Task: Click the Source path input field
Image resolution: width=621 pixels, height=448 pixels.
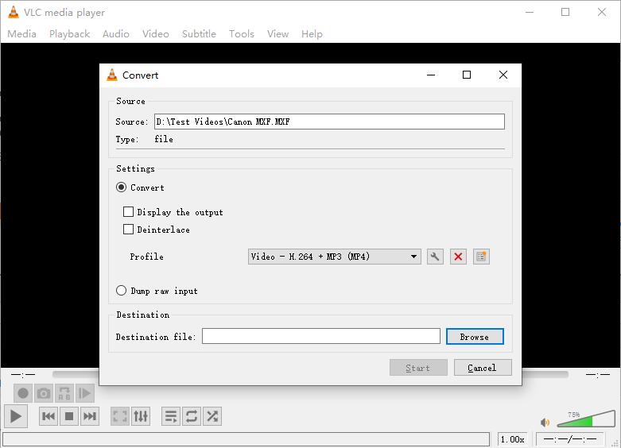Action: pos(329,122)
